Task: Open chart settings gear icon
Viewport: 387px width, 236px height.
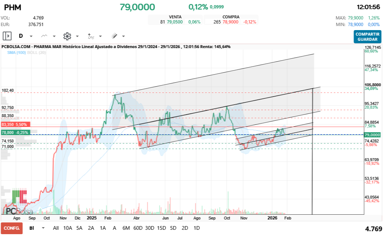Action: 67,36
